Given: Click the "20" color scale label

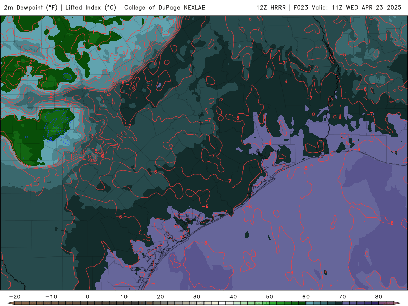Looking at the screenshot, I should pyautogui.click(x=160, y=297).
